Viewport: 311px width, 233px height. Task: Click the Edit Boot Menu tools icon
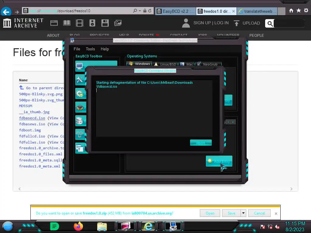pos(80,80)
